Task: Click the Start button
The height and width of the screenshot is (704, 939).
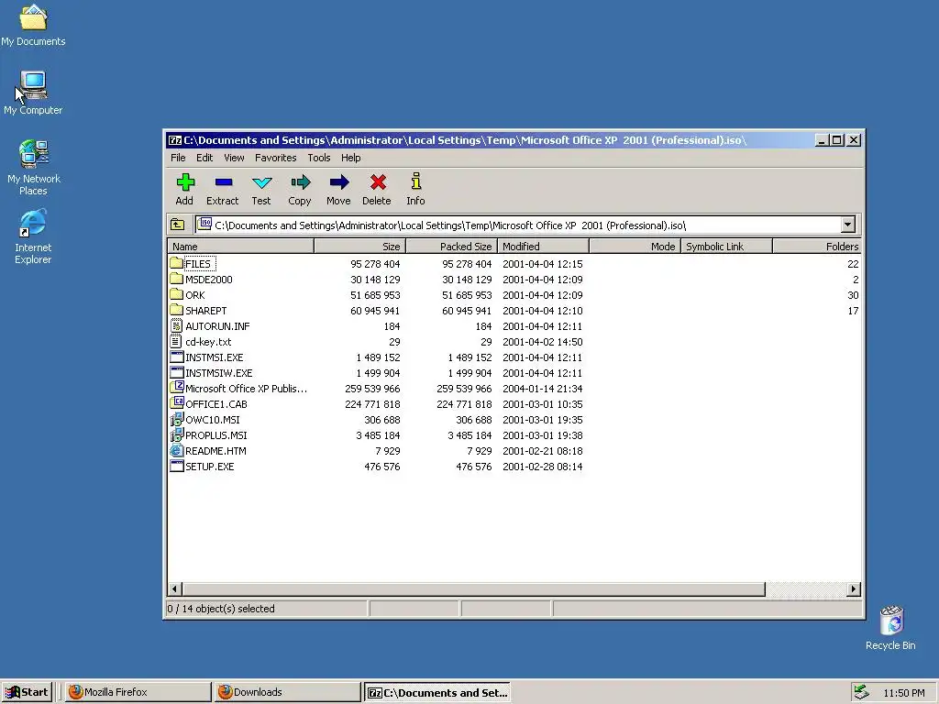Action: (27, 692)
